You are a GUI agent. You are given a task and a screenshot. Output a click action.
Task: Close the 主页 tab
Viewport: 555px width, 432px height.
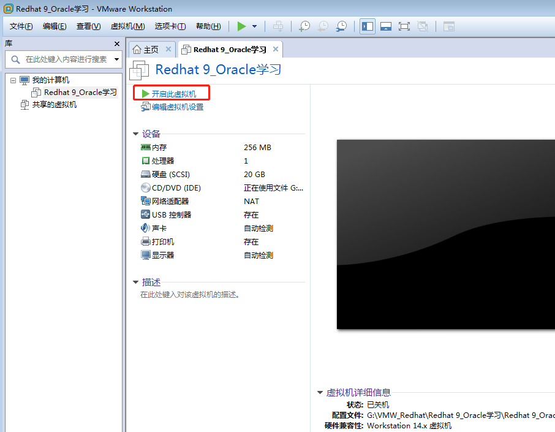coord(168,49)
